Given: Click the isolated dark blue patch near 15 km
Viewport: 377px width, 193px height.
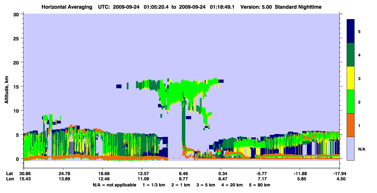Looking at the screenshot, I should click(119, 86).
